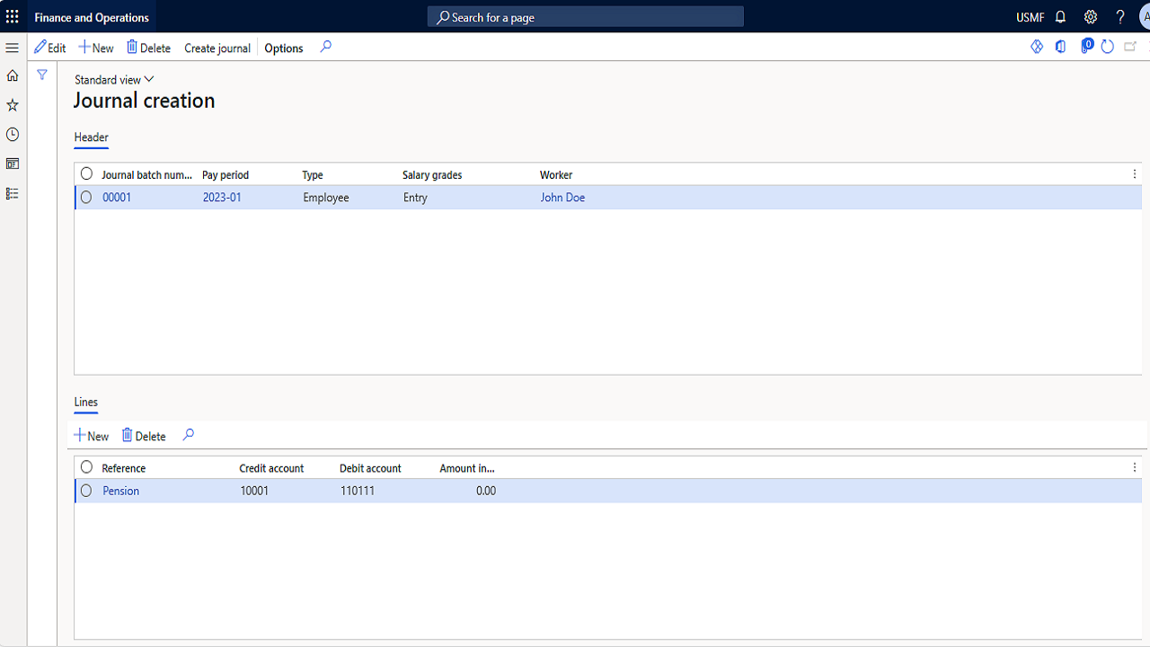Click Salary grades column header

432,175
